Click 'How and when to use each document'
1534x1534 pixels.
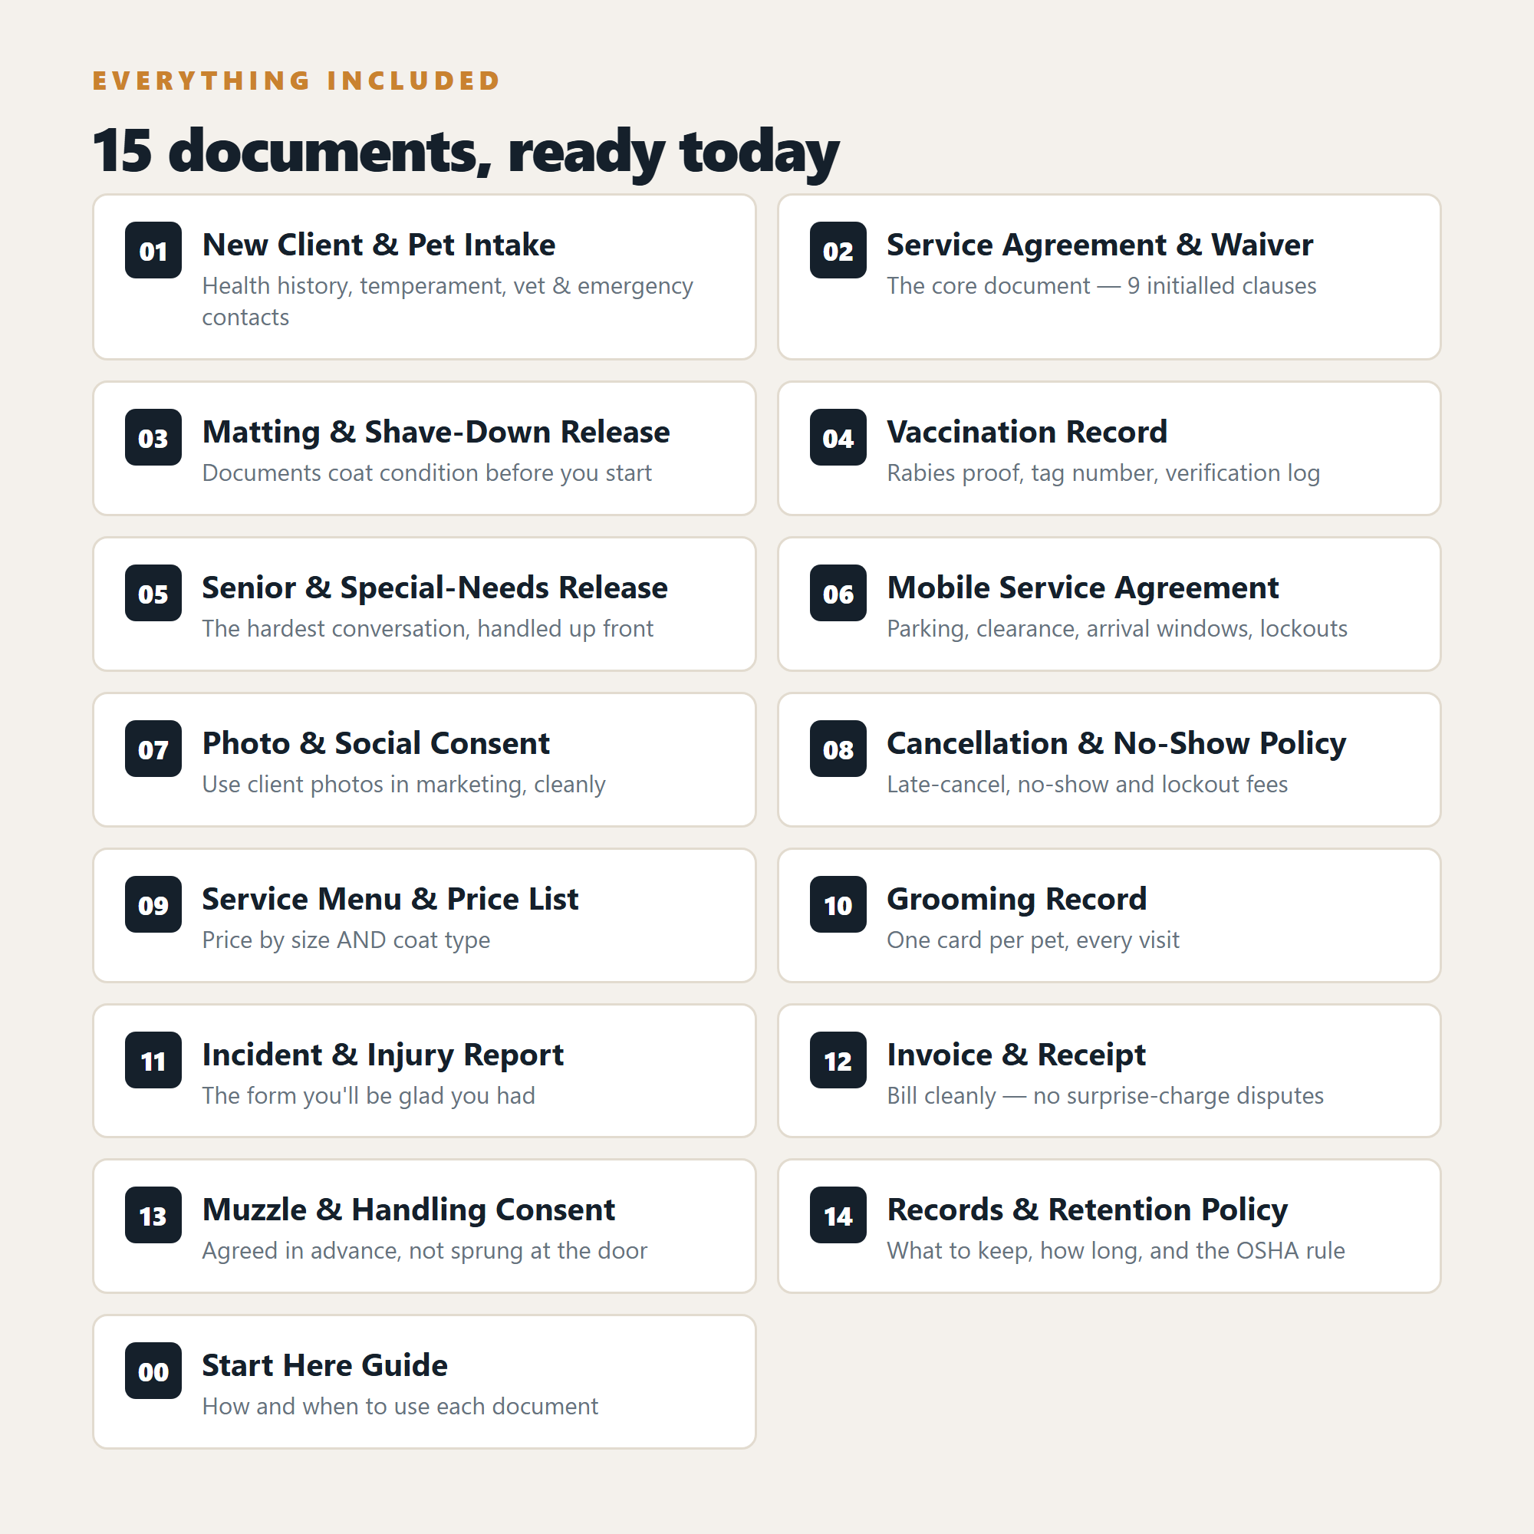click(400, 1405)
